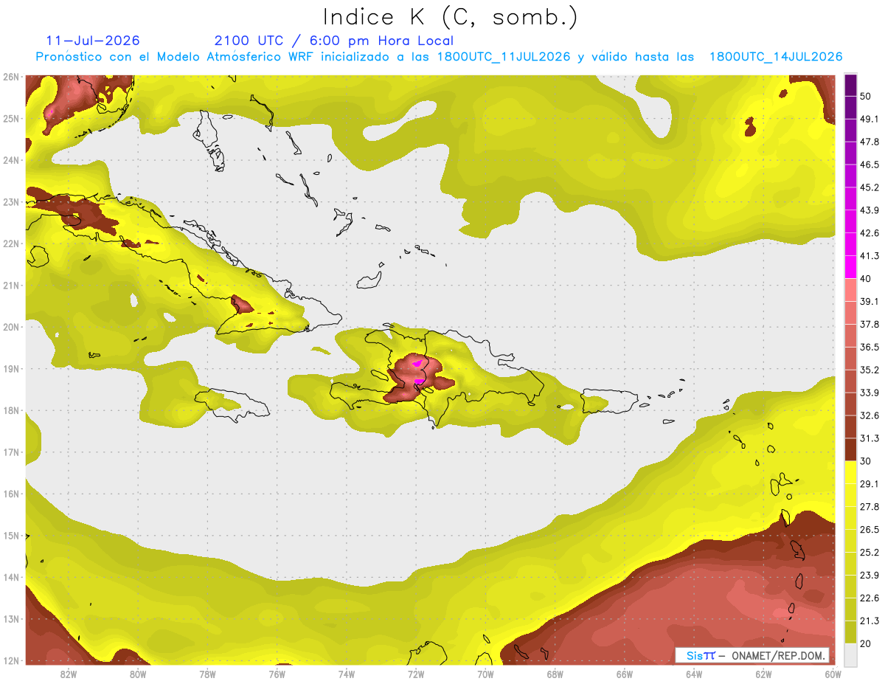Click latitude label '23N'

(x=11, y=202)
